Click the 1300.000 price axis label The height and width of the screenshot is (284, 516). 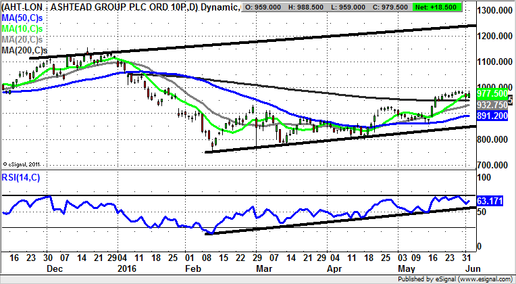(495, 11)
